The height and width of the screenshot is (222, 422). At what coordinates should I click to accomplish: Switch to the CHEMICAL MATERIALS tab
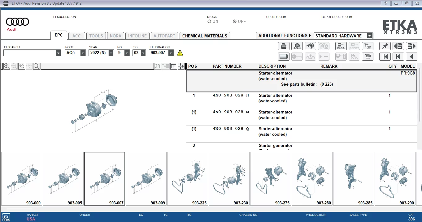pos(205,36)
